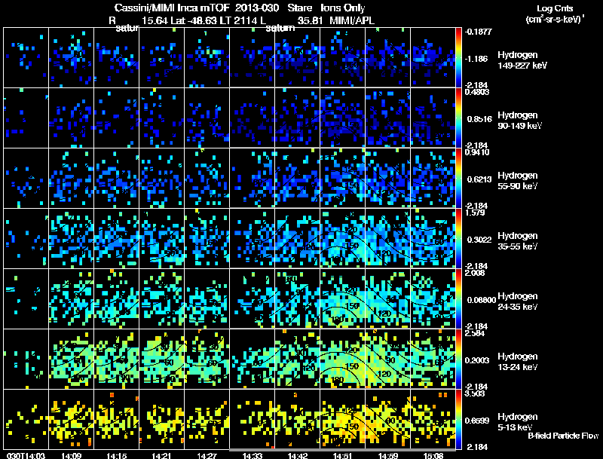Click the '14:59' time axis label
Viewport: 603px width, 459px height.
click(x=387, y=455)
